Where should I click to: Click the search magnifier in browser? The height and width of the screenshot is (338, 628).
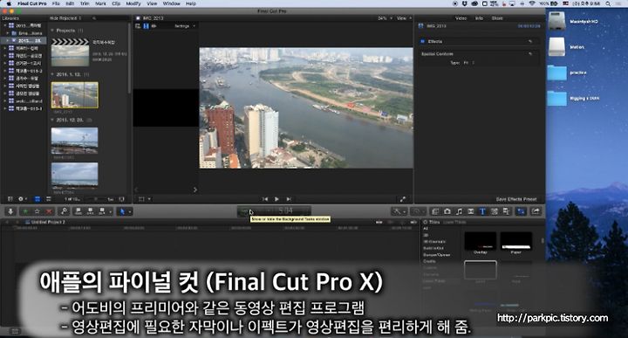94,18
